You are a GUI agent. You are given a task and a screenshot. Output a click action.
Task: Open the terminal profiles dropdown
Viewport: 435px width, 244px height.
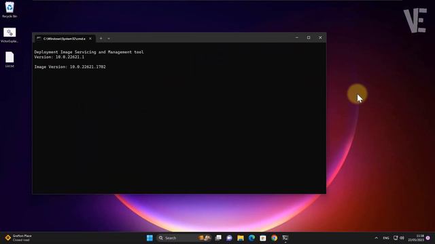(109, 39)
